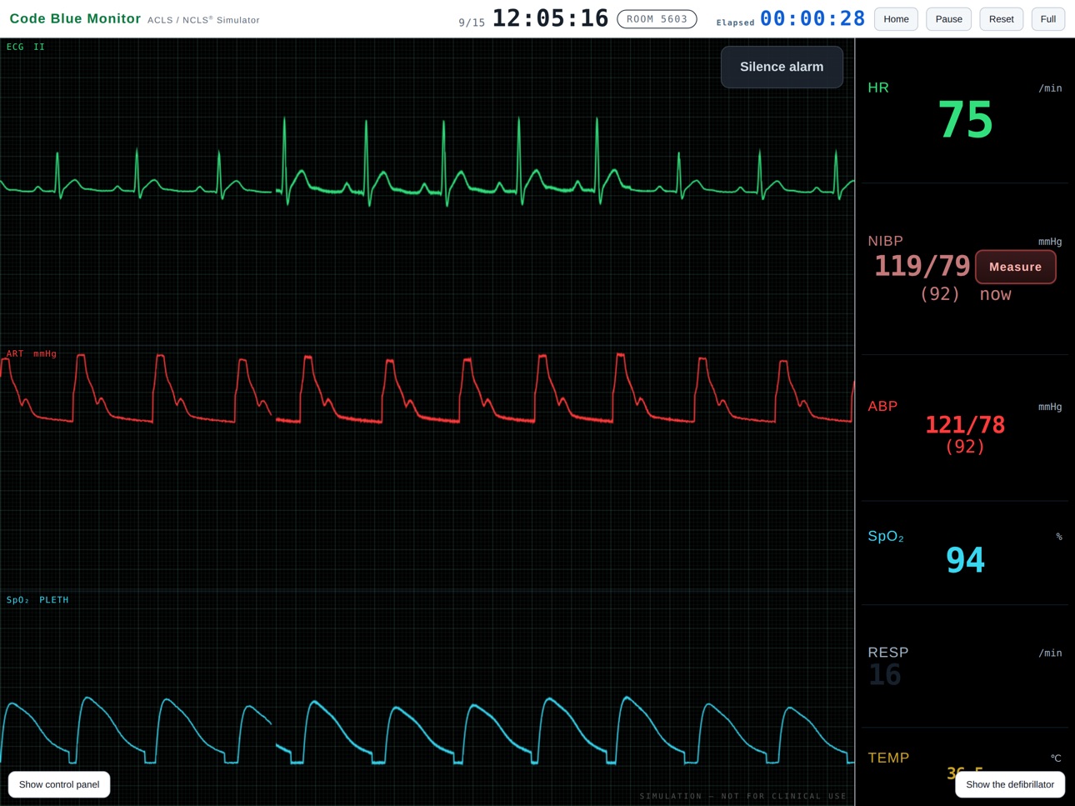Click the HR label in vitals panel
The height and width of the screenshot is (806, 1075).
click(x=878, y=88)
